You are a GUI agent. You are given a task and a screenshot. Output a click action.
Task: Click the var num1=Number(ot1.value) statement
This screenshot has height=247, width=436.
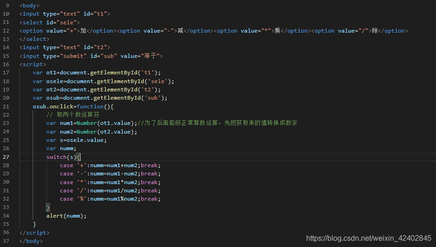(92, 123)
